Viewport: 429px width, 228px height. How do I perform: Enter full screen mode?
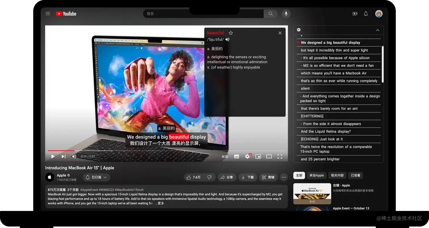click(280, 156)
